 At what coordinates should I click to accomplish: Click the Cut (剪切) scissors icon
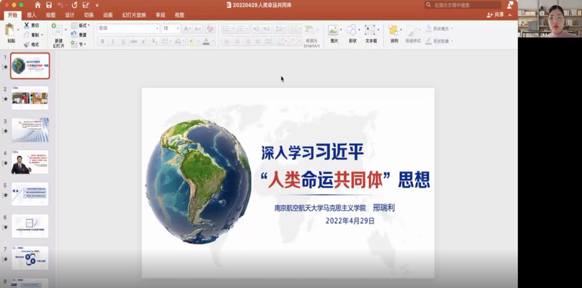click(x=26, y=25)
